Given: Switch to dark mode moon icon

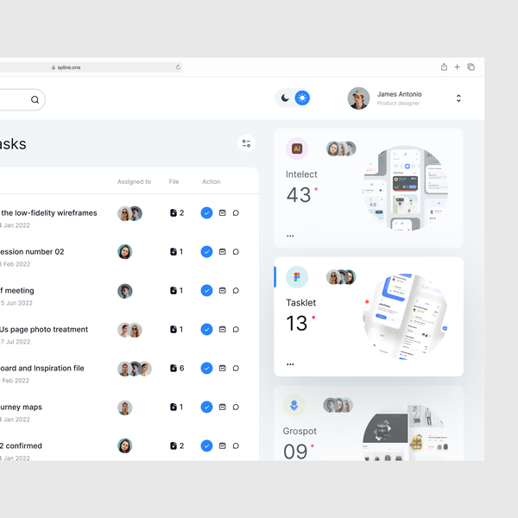Looking at the screenshot, I should 285,98.
